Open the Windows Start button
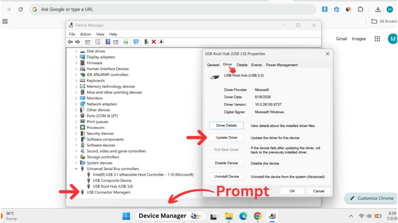 click(126, 216)
